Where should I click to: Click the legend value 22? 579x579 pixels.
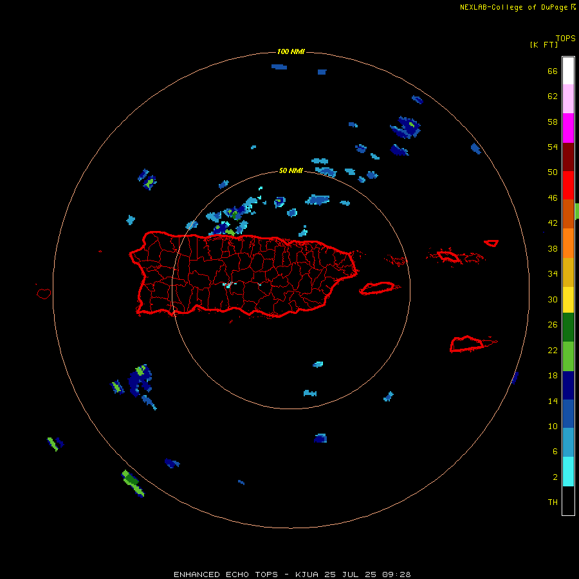(553, 350)
